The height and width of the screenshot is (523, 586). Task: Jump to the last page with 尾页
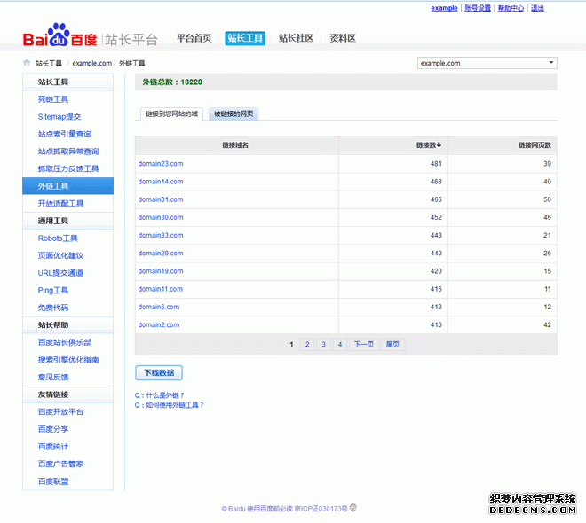(x=392, y=344)
